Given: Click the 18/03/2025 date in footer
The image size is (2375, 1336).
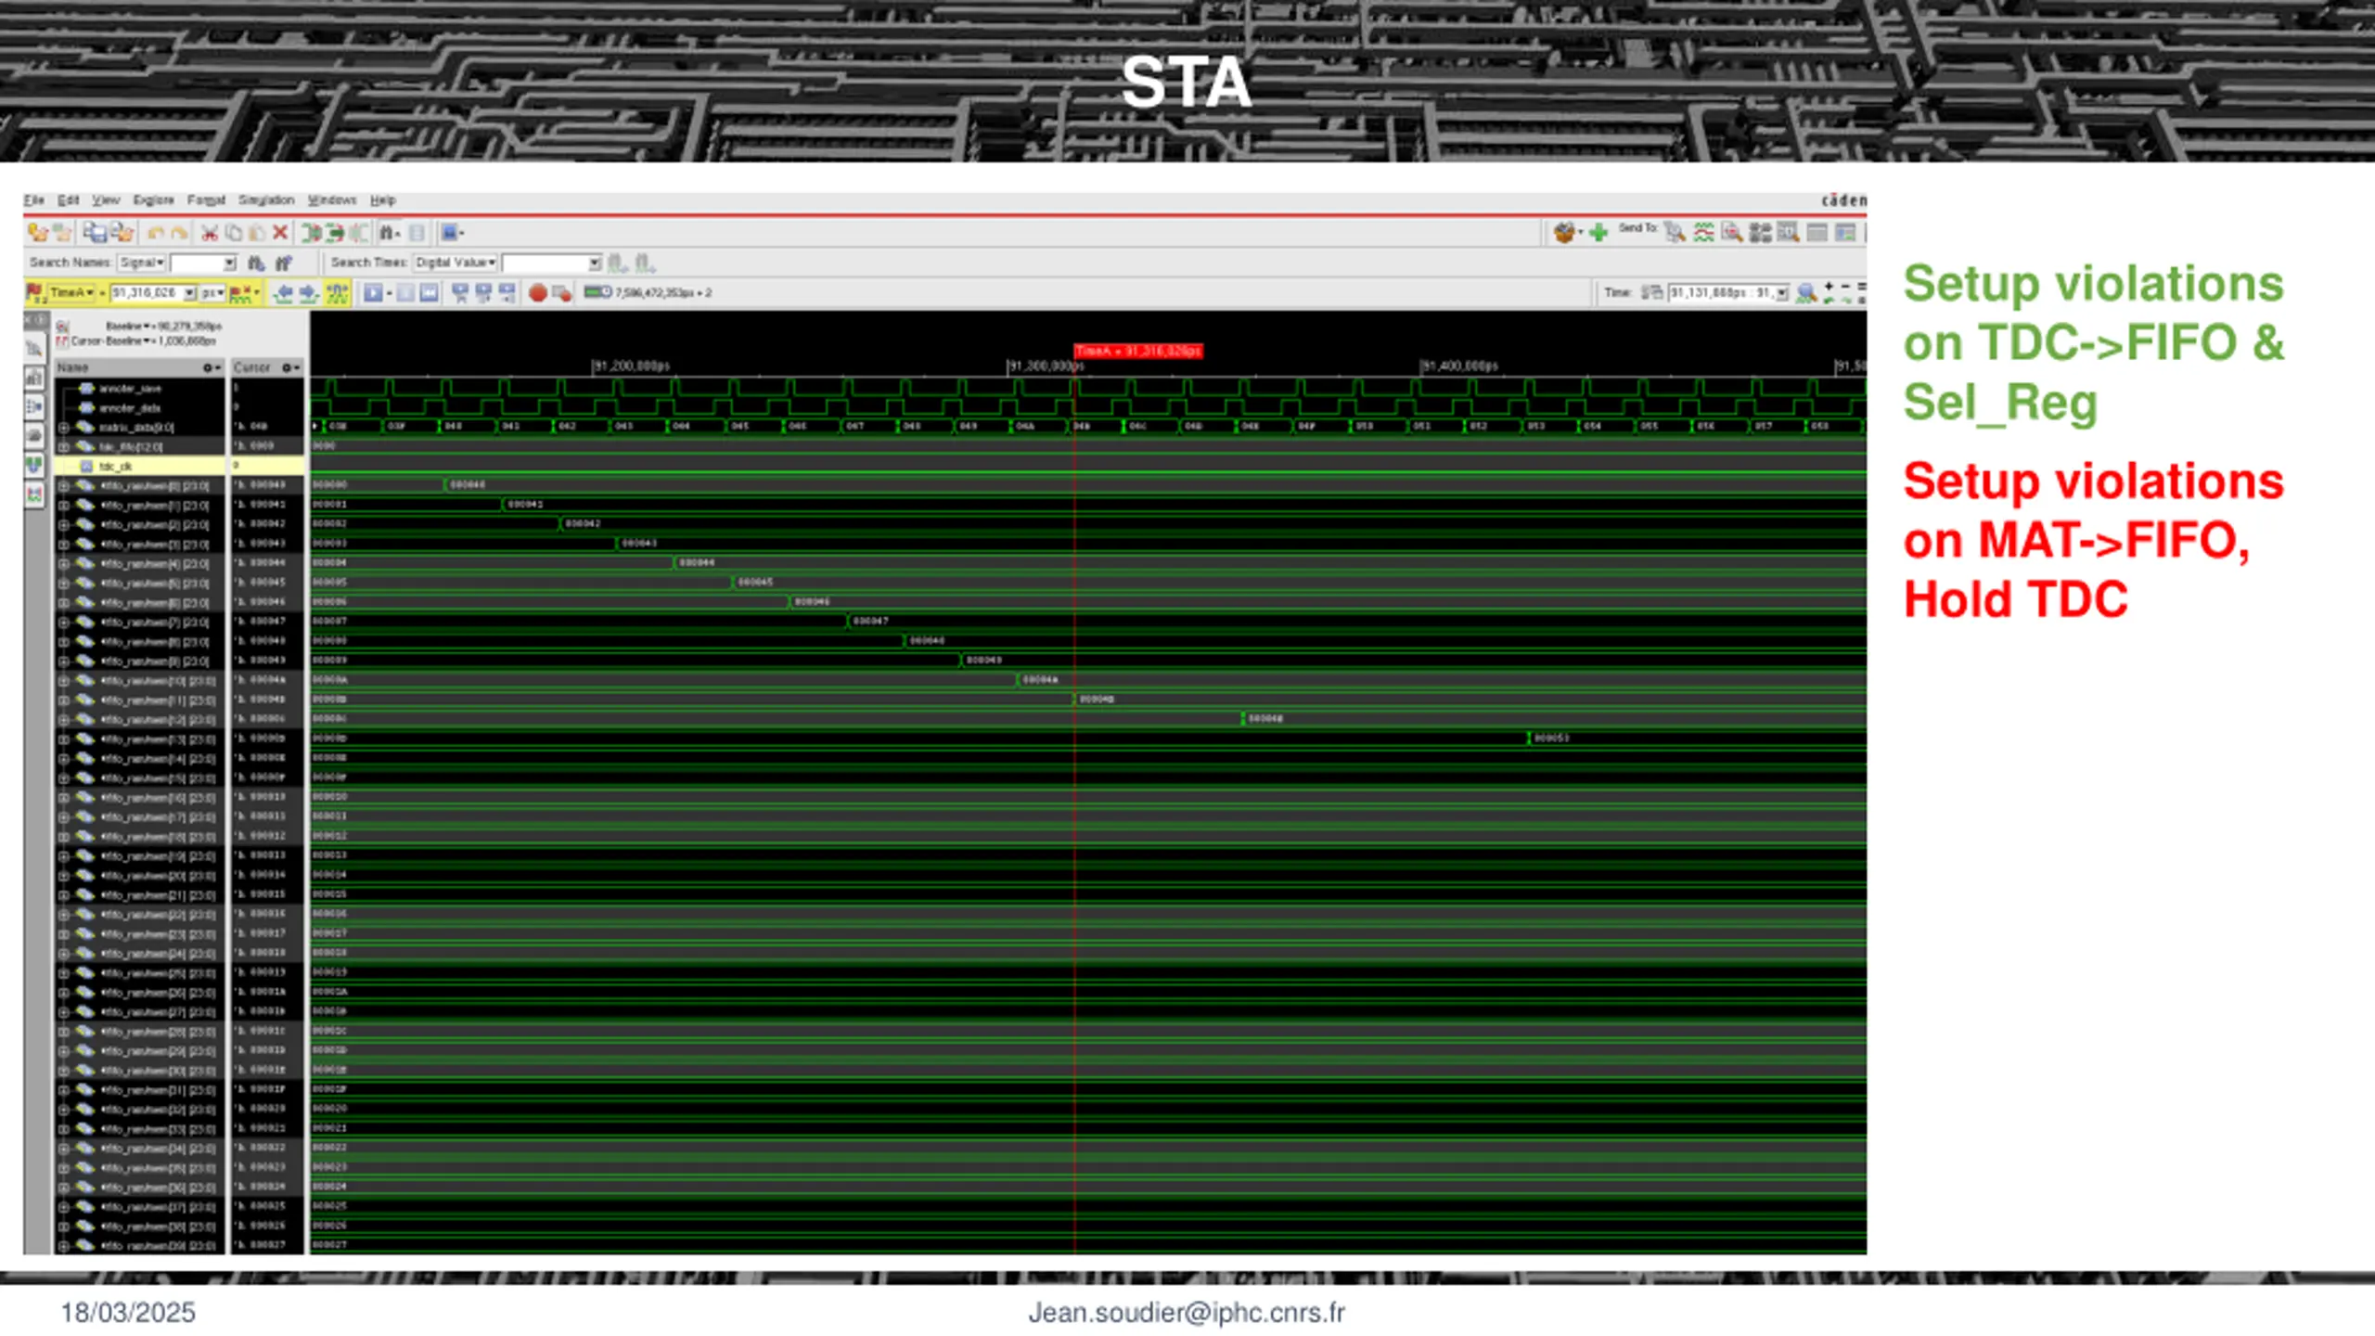Looking at the screenshot, I should [x=128, y=1312].
